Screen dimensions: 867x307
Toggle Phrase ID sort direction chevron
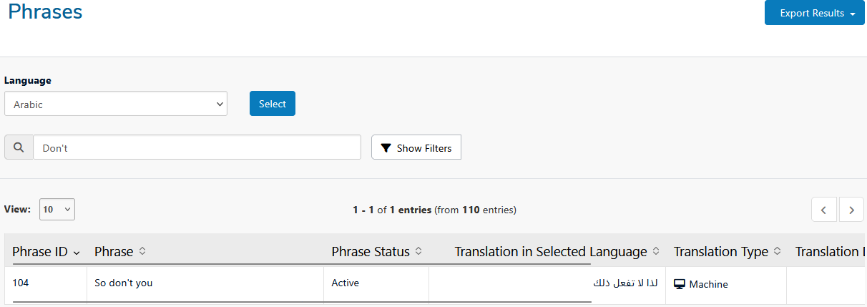[77, 252]
